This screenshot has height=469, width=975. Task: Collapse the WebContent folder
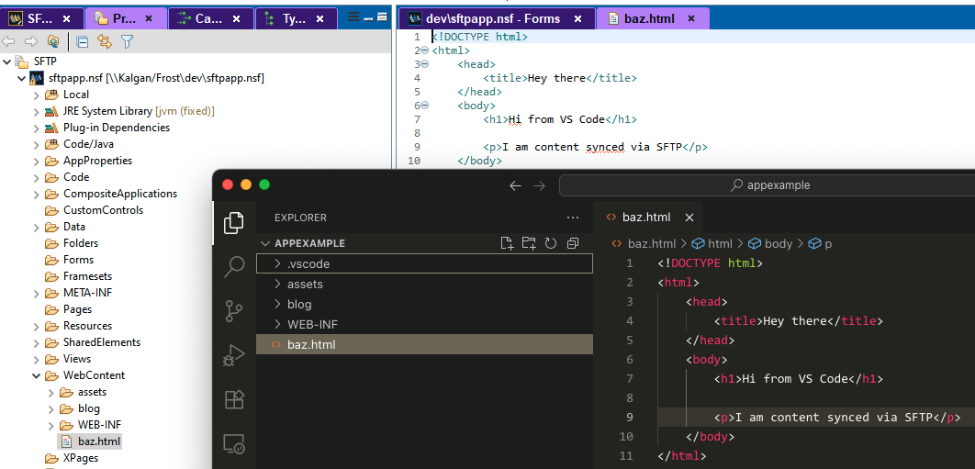38,375
